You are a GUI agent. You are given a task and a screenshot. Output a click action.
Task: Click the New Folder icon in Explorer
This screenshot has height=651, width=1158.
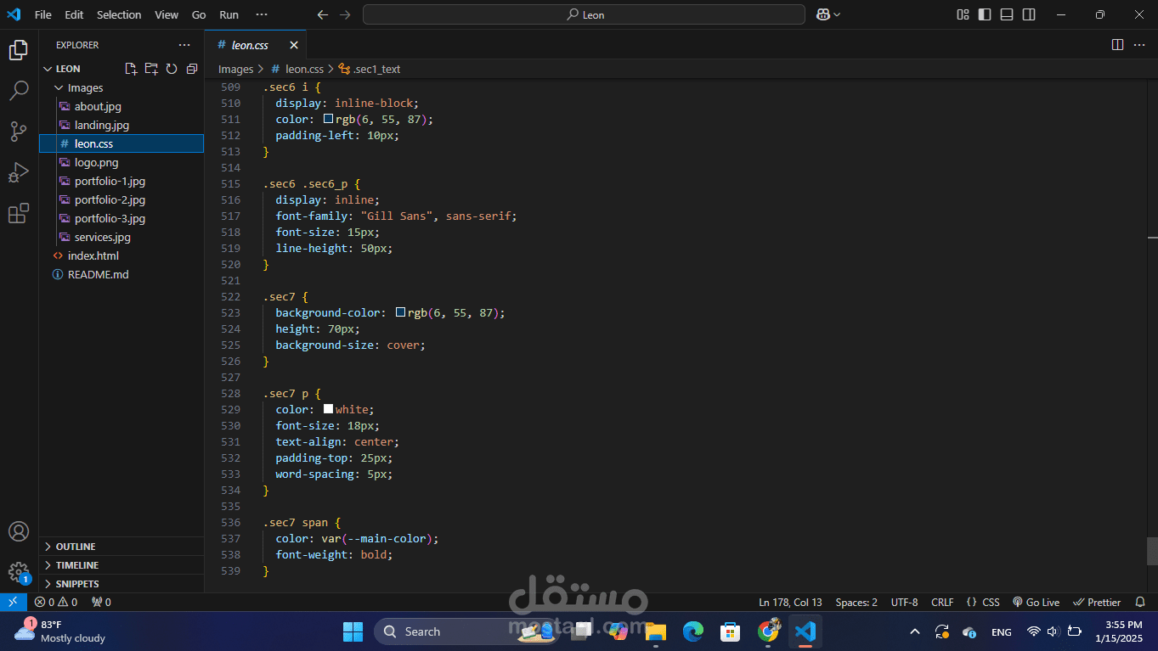pyautogui.click(x=151, y=69)
